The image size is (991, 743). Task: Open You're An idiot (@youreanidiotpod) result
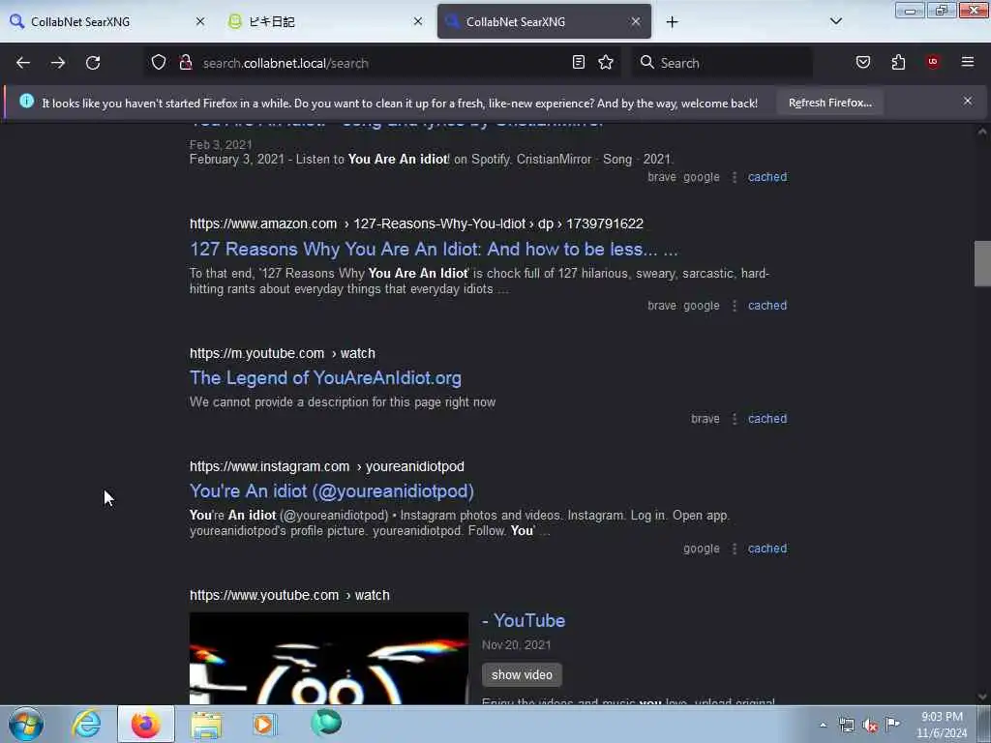[x=332, y=490]
